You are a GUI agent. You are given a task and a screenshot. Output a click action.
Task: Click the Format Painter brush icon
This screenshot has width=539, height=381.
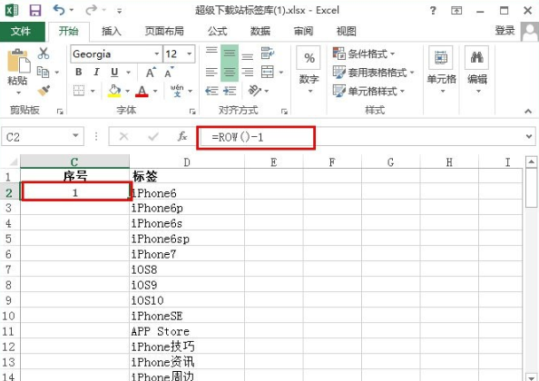44,91
